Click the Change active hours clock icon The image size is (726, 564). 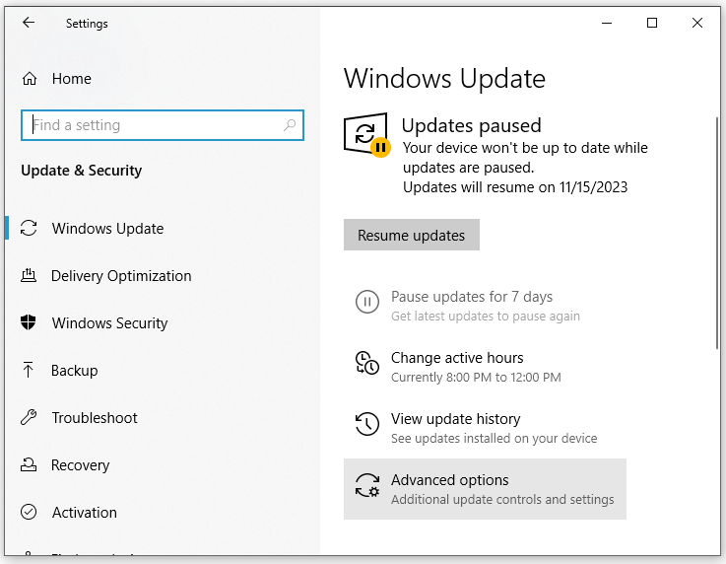click(x=367, y=363)
